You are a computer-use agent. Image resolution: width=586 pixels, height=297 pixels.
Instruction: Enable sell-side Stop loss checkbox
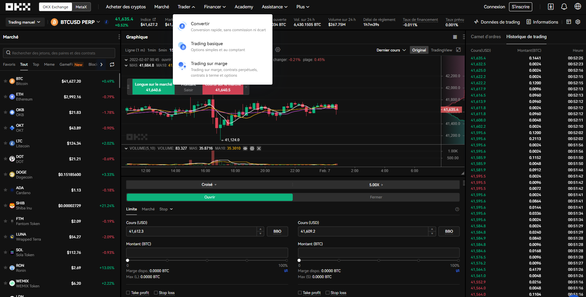pyautogui.click(x=328, y=293)
